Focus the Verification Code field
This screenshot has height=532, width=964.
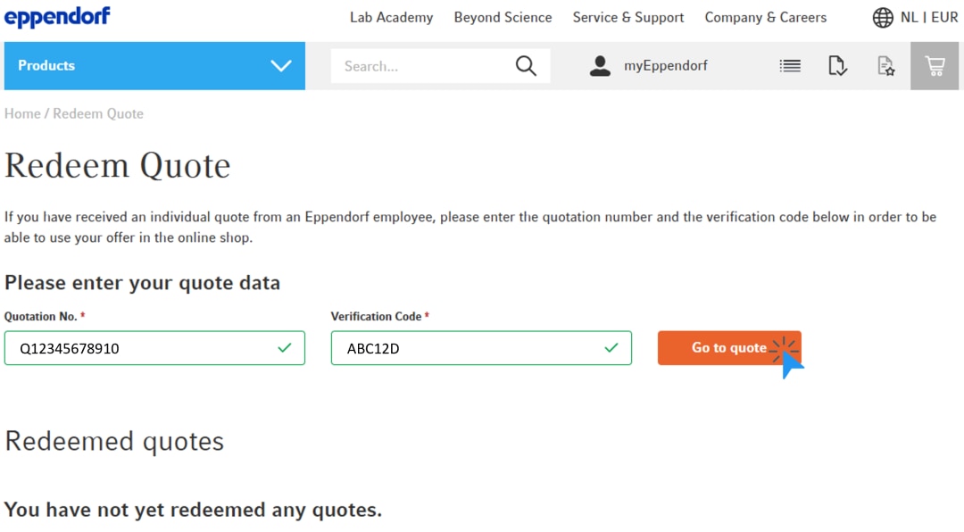(469, 348)
